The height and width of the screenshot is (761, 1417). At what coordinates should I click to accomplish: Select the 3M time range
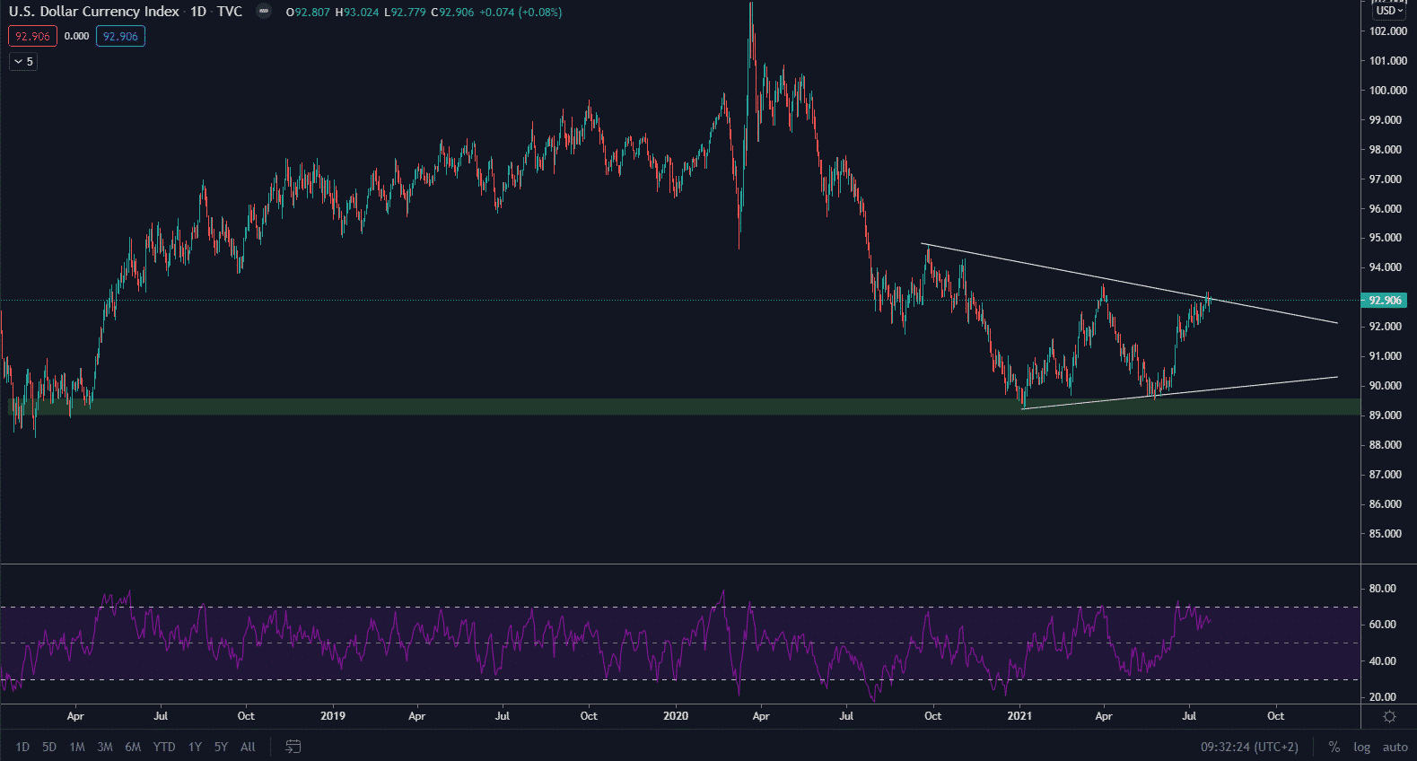click(105, 747)
